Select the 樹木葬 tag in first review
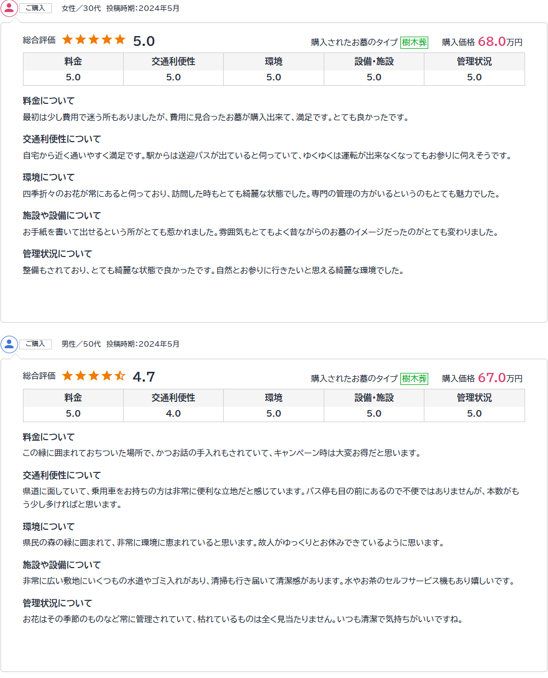The width and height of the screenshot is (548, 678). (x=414, y=42)
